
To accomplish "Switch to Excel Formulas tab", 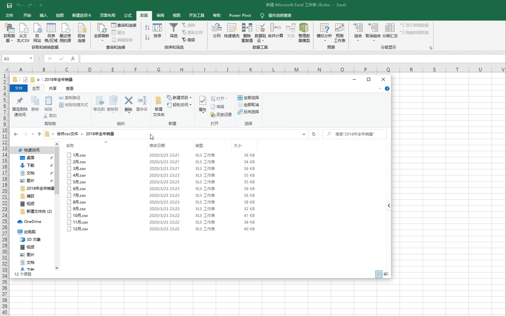I will tap(128, 15).
